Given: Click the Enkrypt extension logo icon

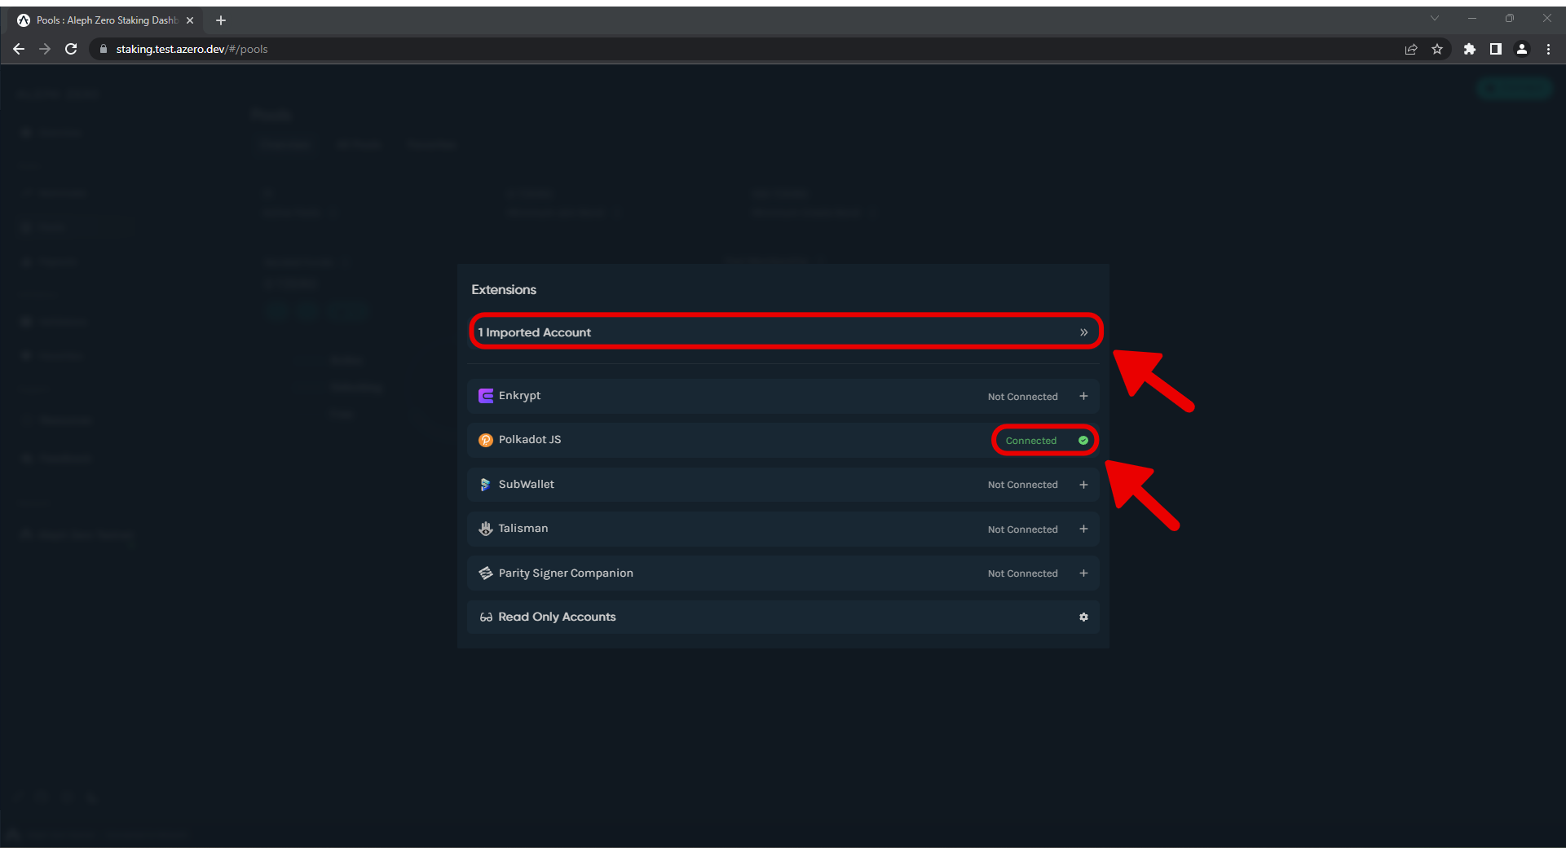Looking at the screenshot, I should (486, 396).
